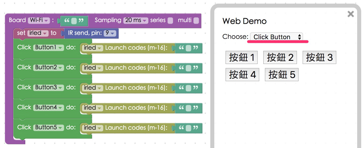Select the IR send block label
Screen dimensions: 362x148
[85, 33]
